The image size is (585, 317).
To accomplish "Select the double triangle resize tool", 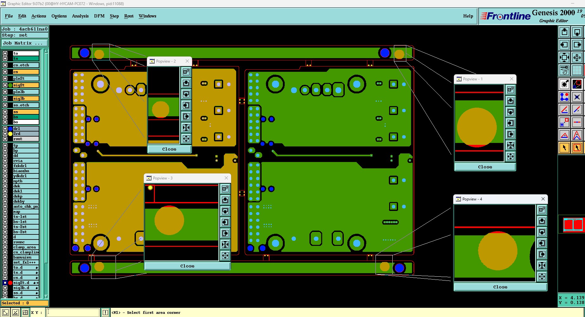I will coord(577,135).
